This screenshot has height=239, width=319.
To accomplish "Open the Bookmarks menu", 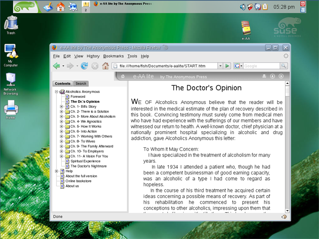I will click(x=113, y=56).
